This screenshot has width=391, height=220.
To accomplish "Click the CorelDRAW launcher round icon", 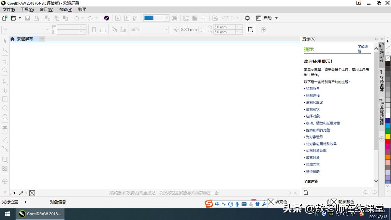I will (107, 18).
